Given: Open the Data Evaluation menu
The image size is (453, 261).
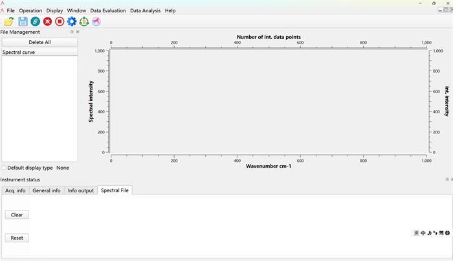Looking at the screenshot, I should pos(108,10).
